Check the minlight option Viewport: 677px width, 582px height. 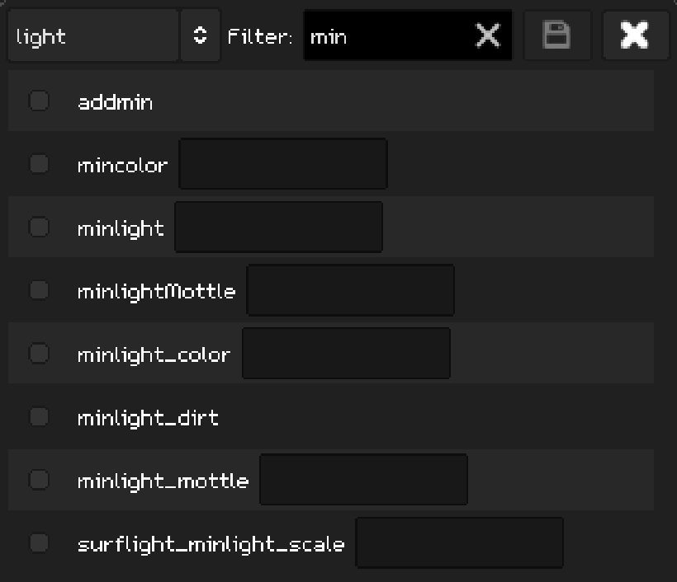[x=39, y=227]
